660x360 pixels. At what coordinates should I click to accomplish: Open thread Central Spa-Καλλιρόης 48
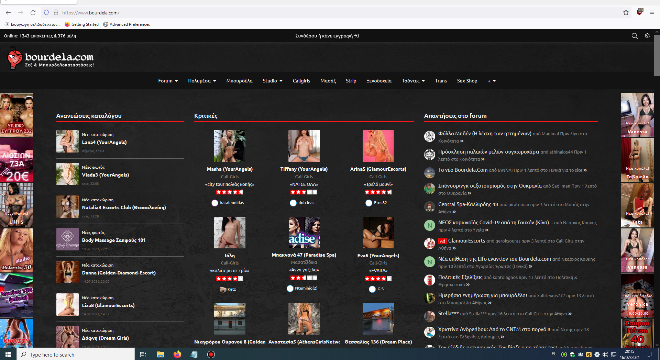[x=468, y=204]
